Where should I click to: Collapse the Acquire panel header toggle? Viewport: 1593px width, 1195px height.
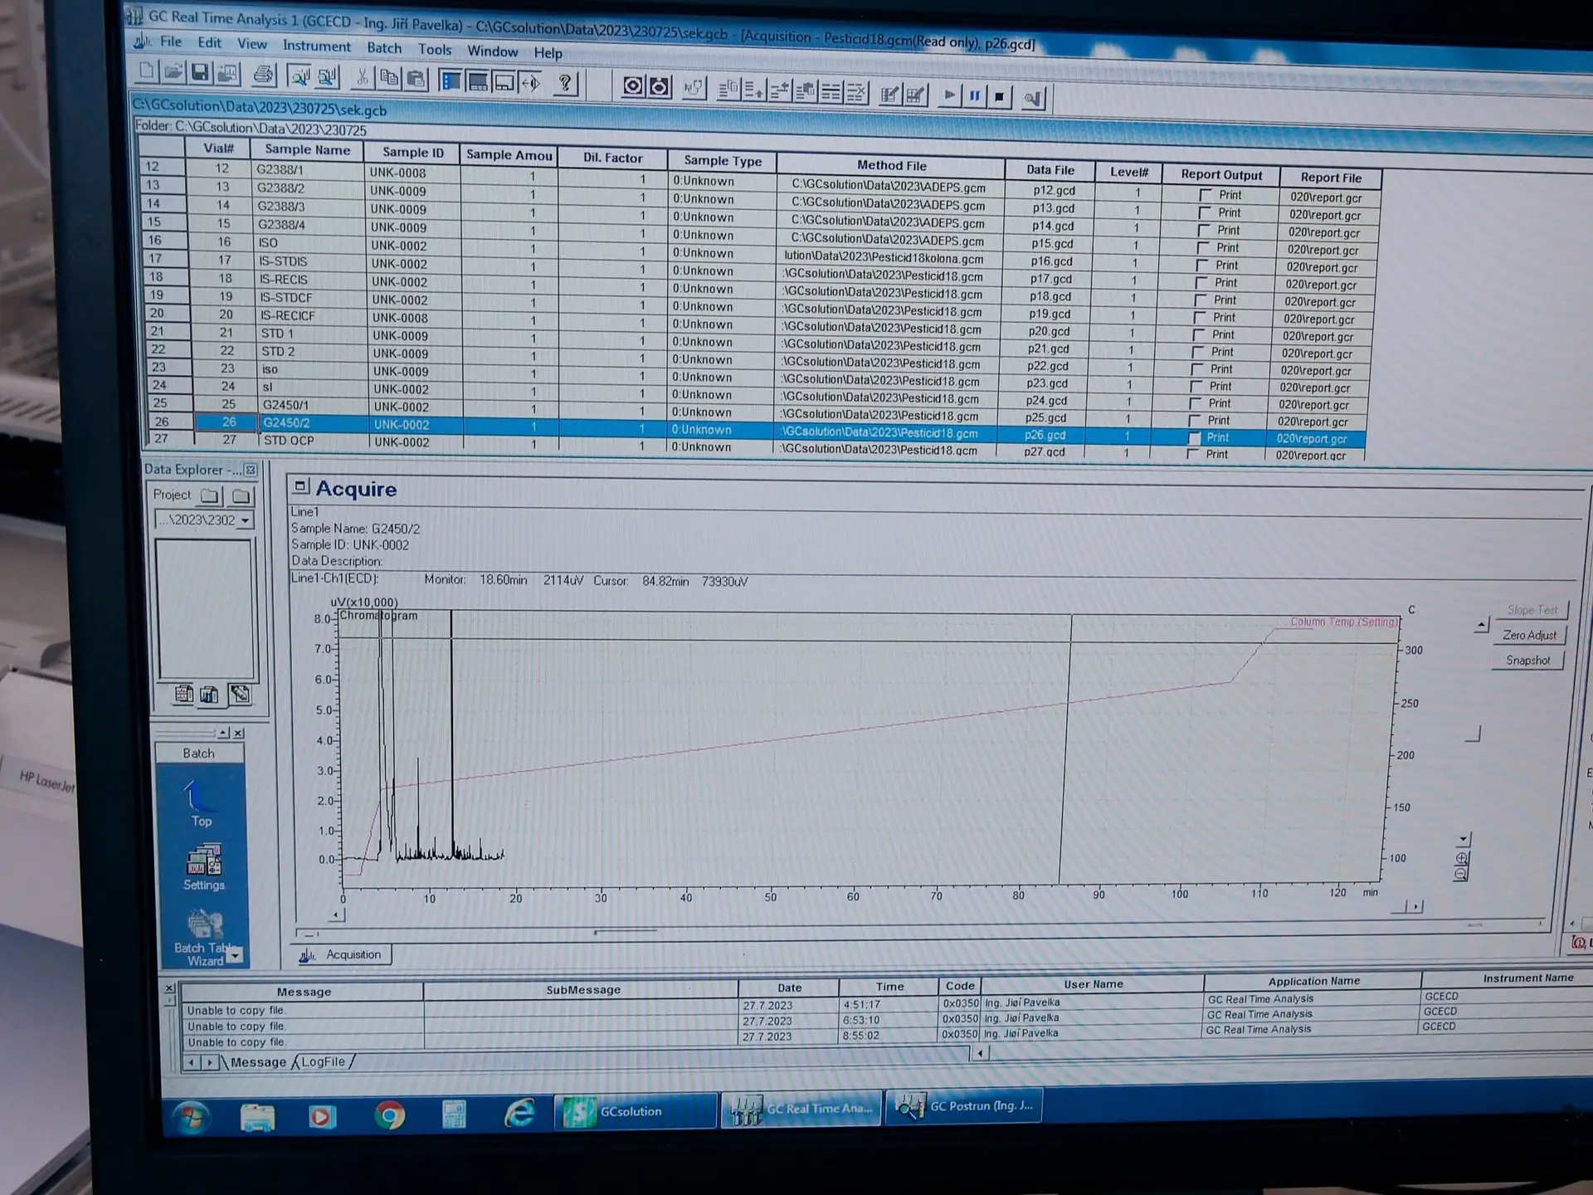click(x=301, y=487)
